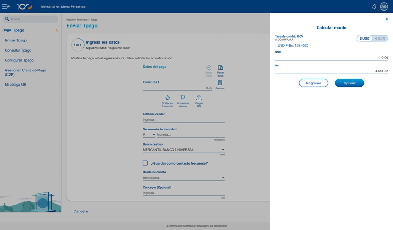Viewport: 393px width, 230px height.
Task: Click Resumen financiero breadcrumb link
Action: point(77,20)
